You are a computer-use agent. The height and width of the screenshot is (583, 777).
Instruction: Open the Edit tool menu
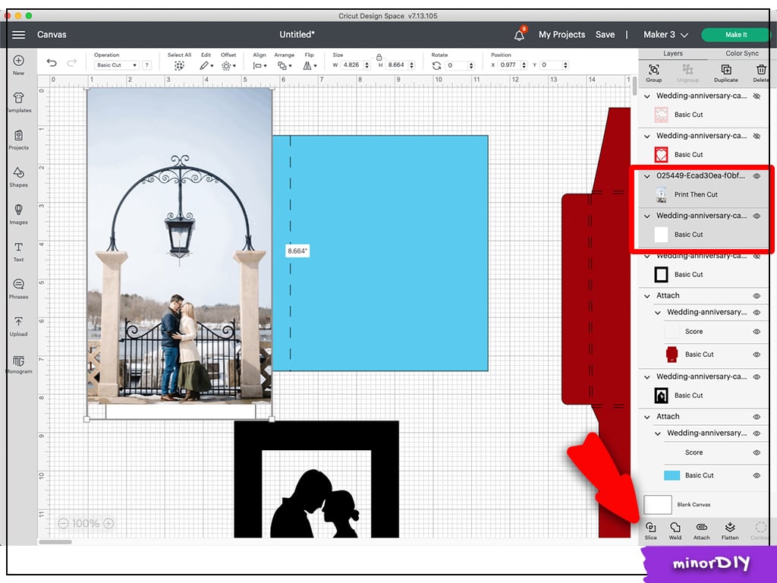click(206, 65)
